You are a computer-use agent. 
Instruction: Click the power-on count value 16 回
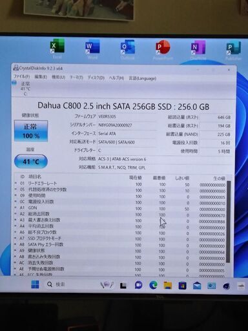click(225, 143)
